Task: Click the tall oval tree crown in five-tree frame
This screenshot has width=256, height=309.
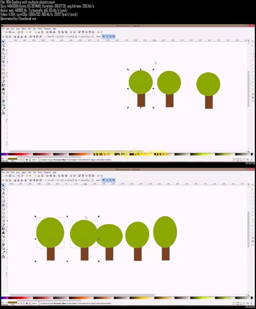Action: tap(165, 232)
